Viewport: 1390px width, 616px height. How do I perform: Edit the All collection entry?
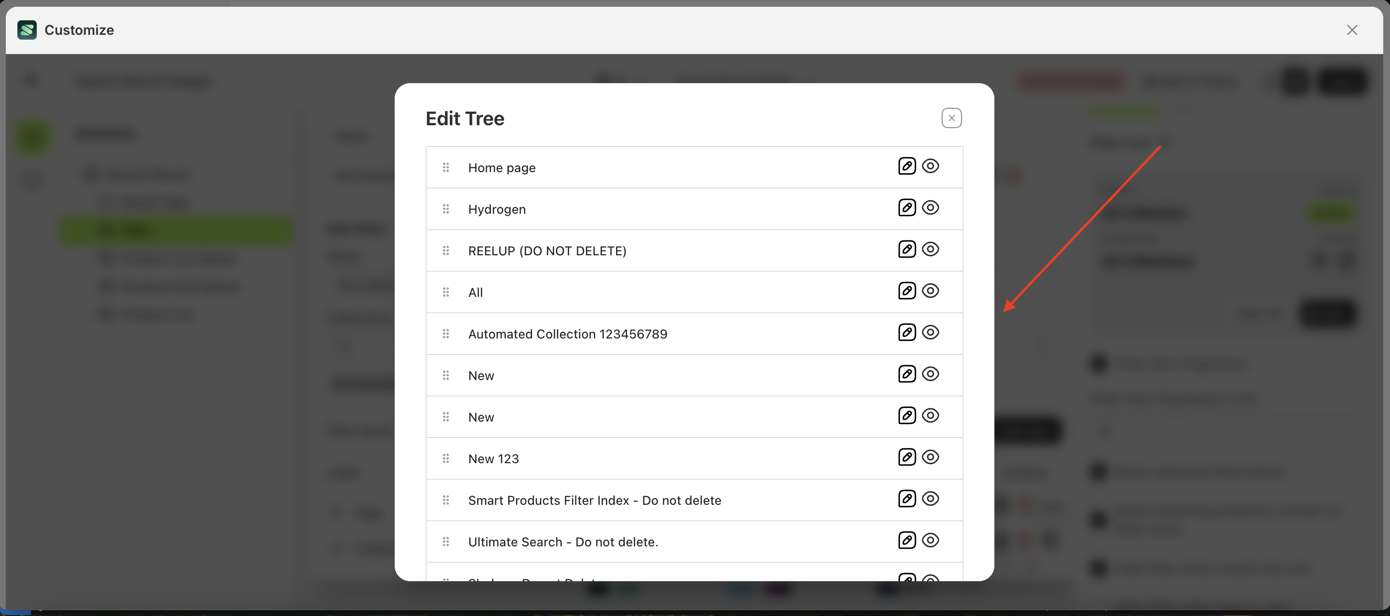tap(907, 291)
